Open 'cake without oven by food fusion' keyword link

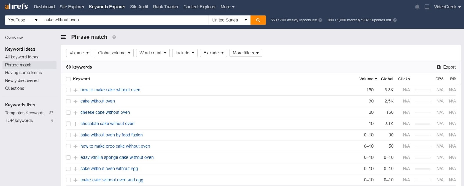(x=111, y=135)
